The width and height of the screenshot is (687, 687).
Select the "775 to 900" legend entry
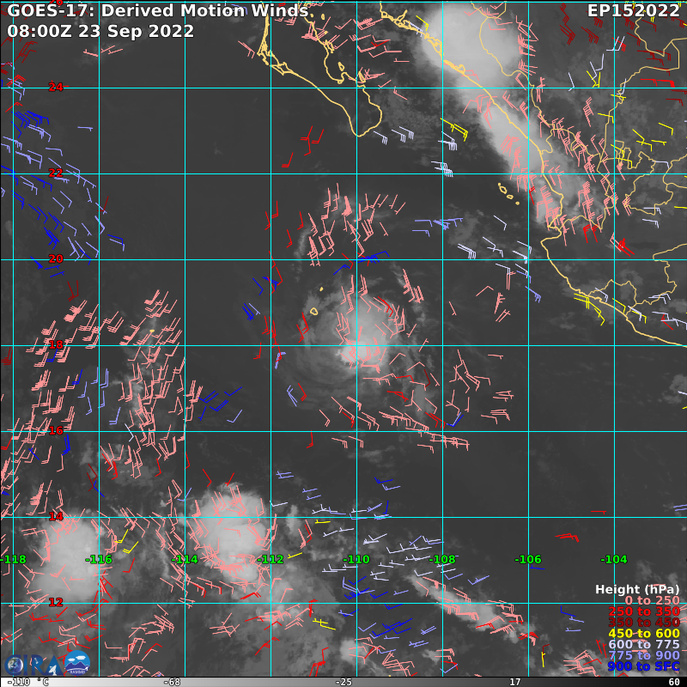[644, 655]
